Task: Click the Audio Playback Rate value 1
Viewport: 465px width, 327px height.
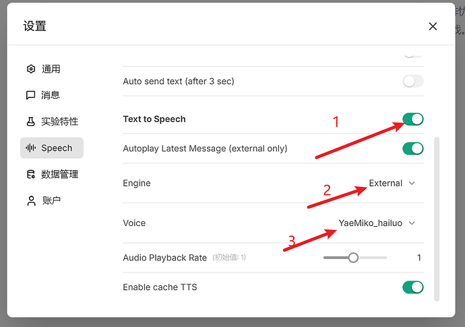Action: click(x=419, y=258)
